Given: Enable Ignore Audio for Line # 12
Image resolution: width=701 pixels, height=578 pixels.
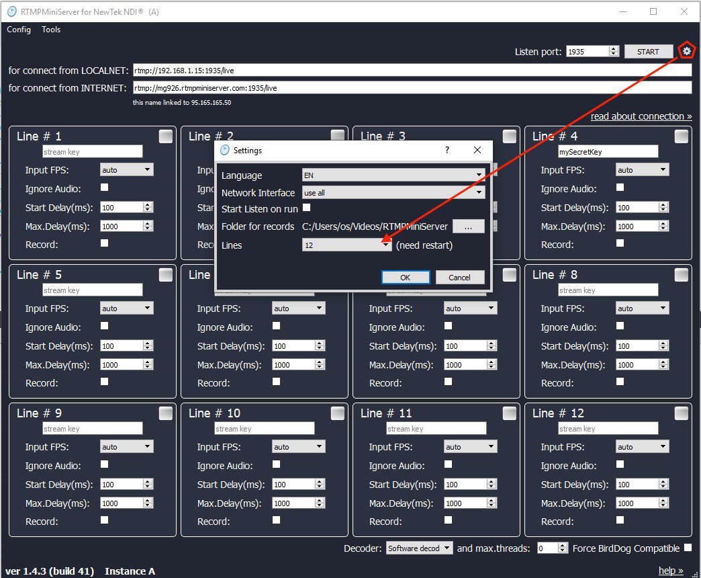Looking at the screenshot, I should (620, 464).
